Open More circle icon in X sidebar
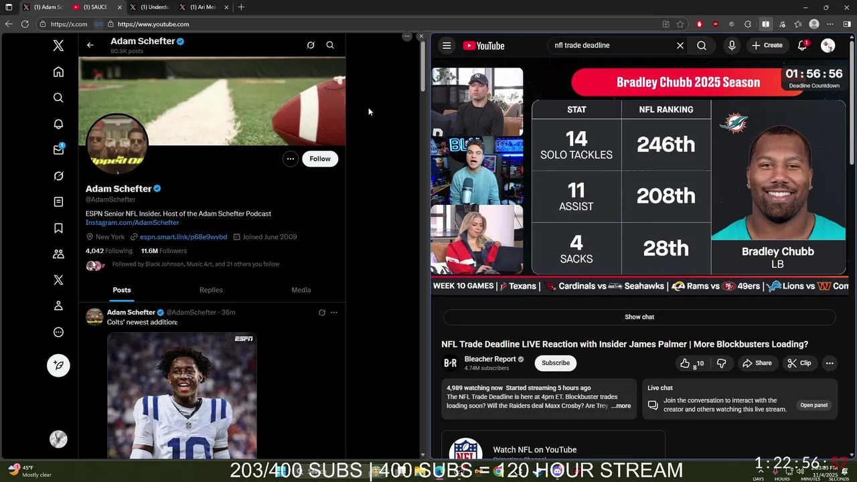Screen dimensions: 857x482 tap(58, 332)
